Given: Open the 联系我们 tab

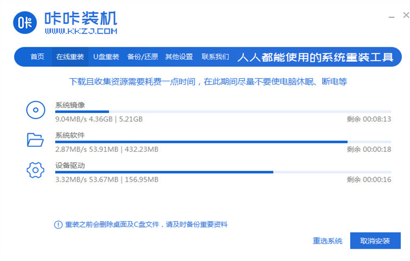Looking at the screenshot, I should 215,57.
